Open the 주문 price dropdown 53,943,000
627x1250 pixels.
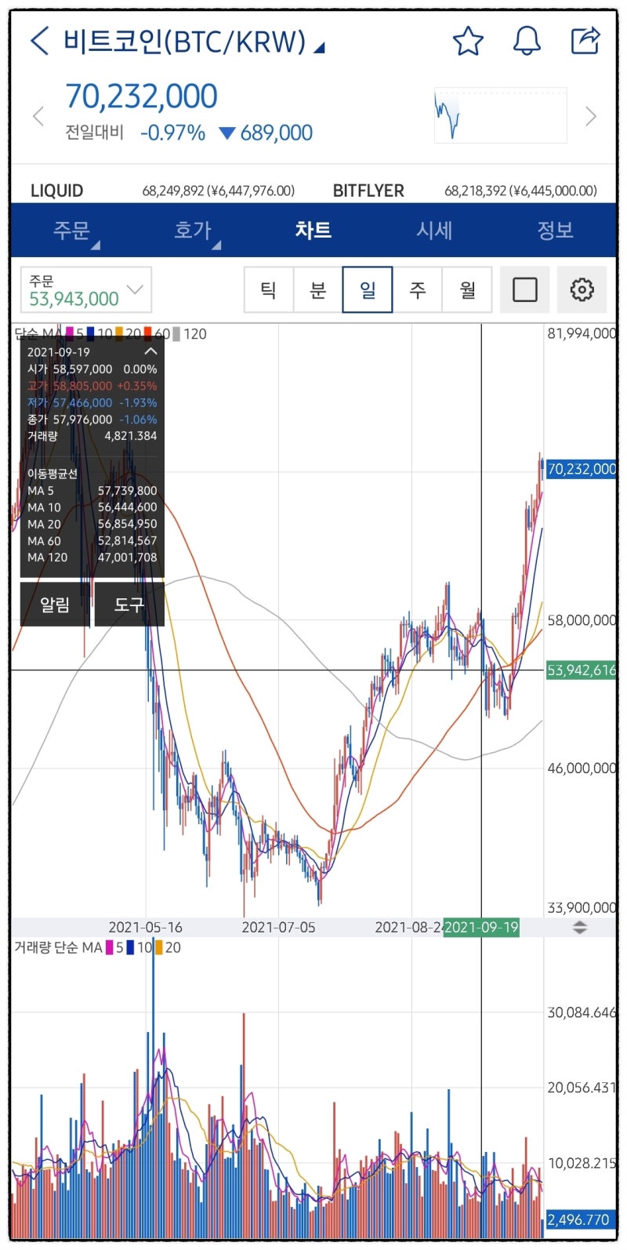[x=85, y=290]
